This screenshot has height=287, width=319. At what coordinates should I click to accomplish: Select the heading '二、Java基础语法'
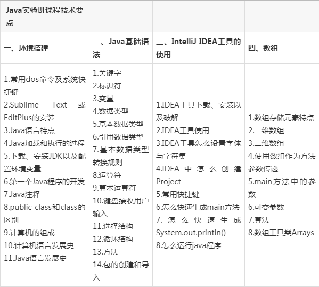click(x=121, y=48)
